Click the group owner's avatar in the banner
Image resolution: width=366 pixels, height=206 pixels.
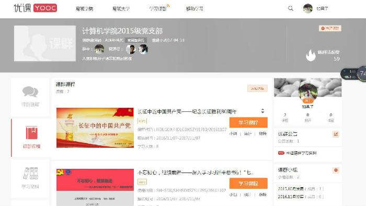point(99,49)
